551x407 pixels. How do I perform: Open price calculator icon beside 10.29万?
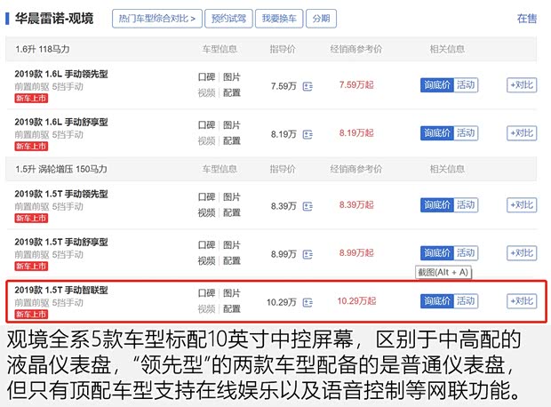307,302
